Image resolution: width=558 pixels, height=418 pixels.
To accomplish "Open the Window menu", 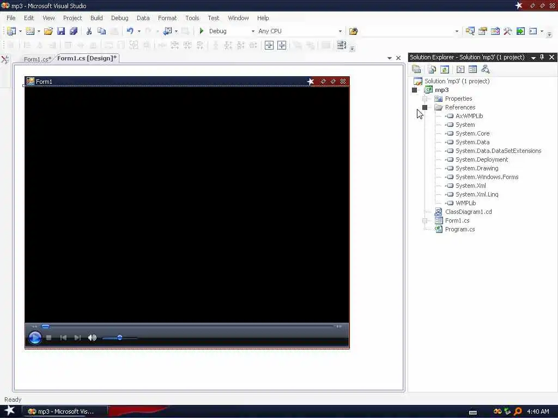I will tap(238, 18).
